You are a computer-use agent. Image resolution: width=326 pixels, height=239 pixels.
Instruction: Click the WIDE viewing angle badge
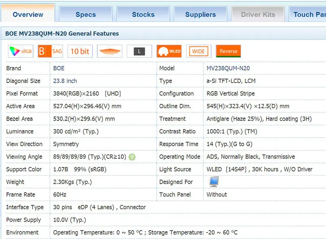click(199, 51)
